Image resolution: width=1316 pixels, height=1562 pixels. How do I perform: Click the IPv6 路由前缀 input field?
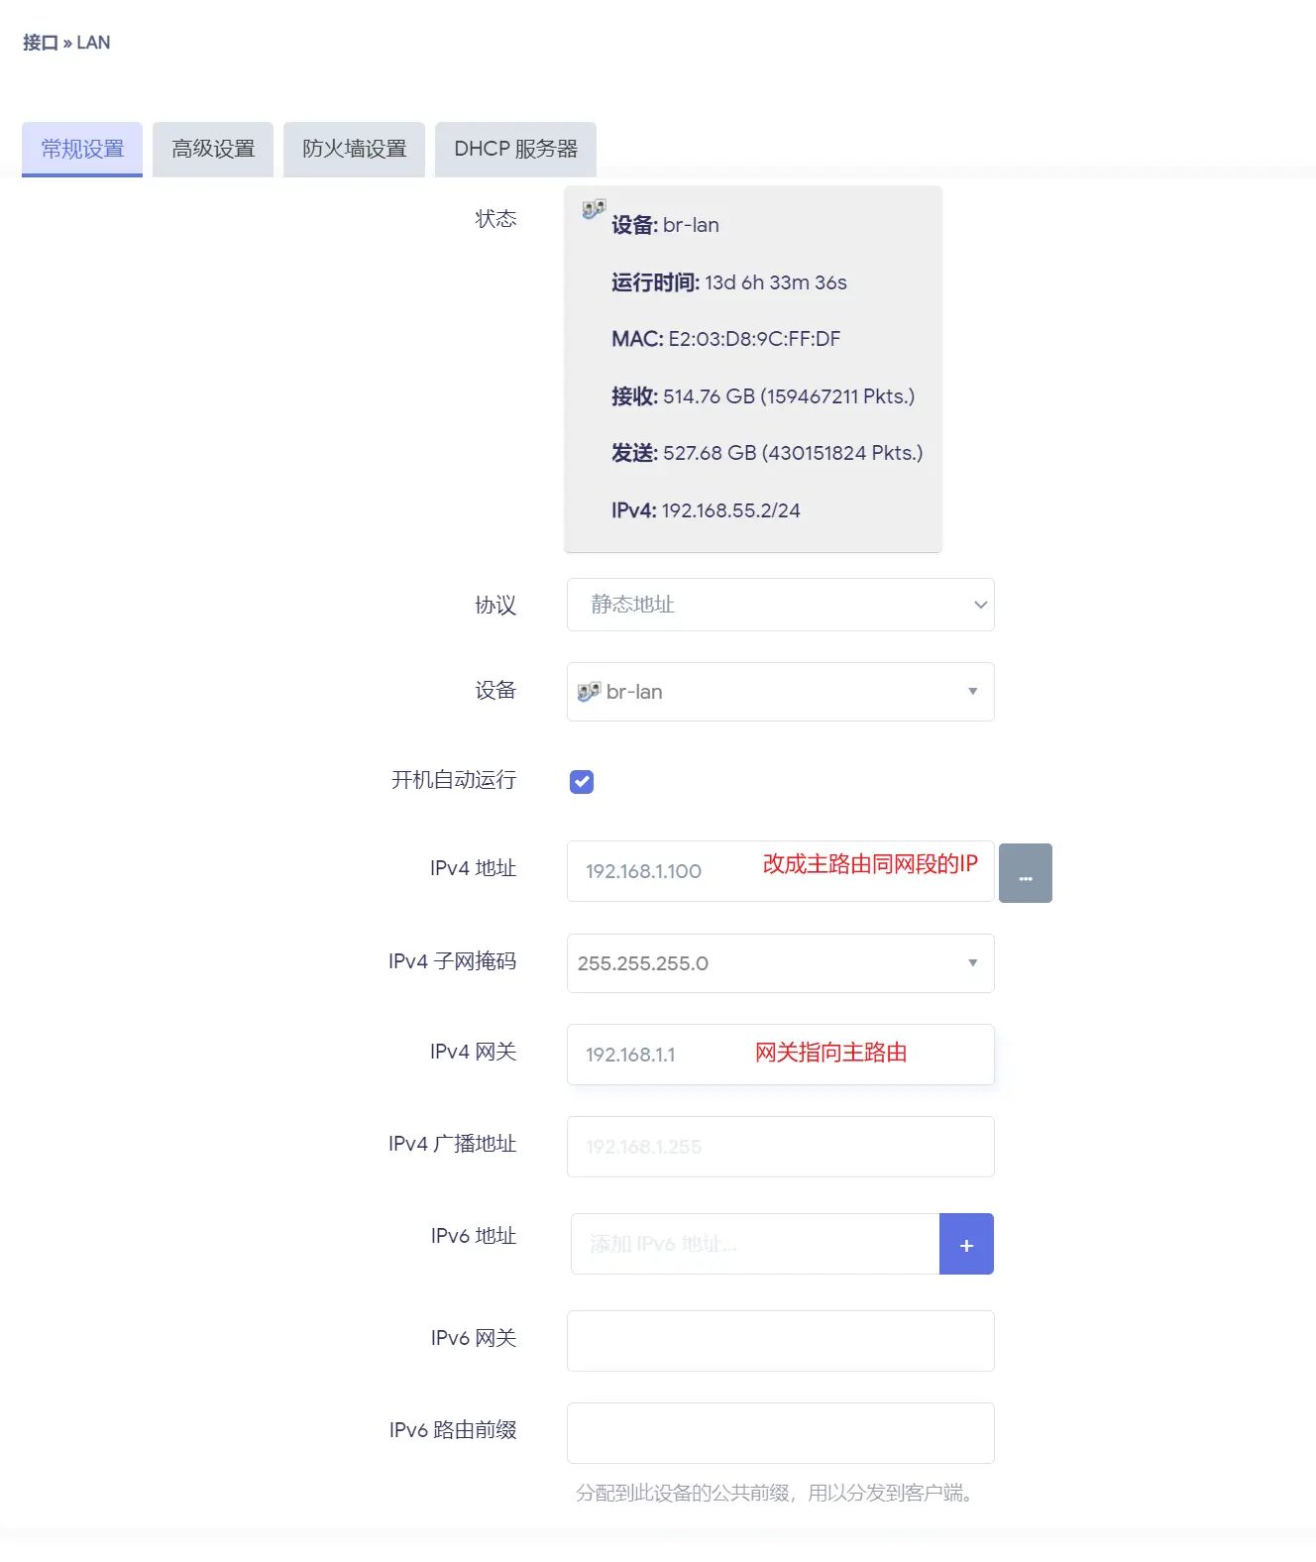tap(780, 1433)
